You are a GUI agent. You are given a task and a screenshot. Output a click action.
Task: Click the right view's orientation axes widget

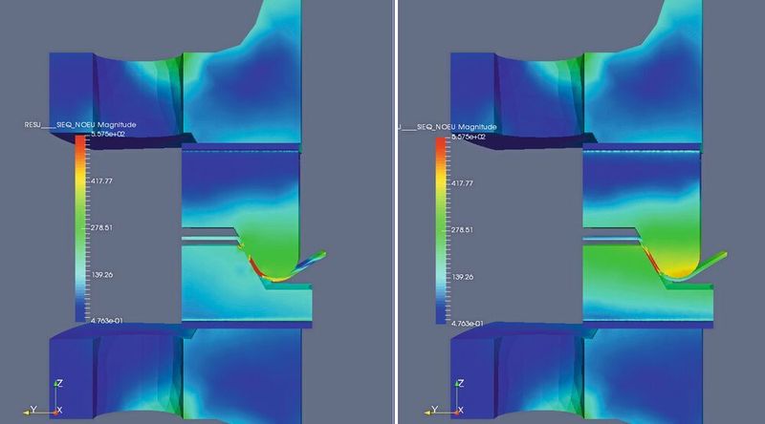(x=444, y=397)
